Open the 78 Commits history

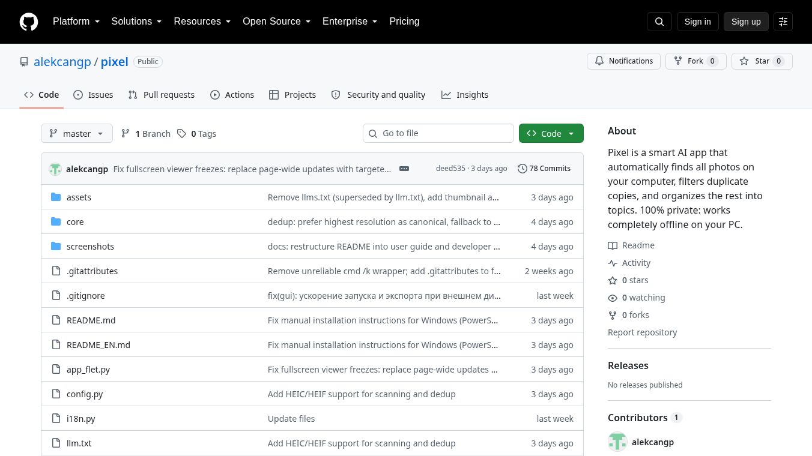(x=544, y=169)
